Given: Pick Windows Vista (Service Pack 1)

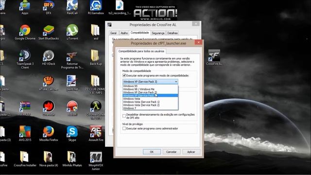Looking at the screenshot, I should tap(150, 102).
